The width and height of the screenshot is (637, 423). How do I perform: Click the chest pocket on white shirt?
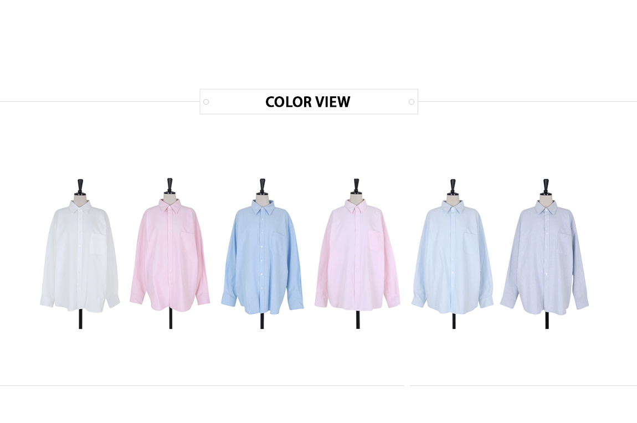97,243
